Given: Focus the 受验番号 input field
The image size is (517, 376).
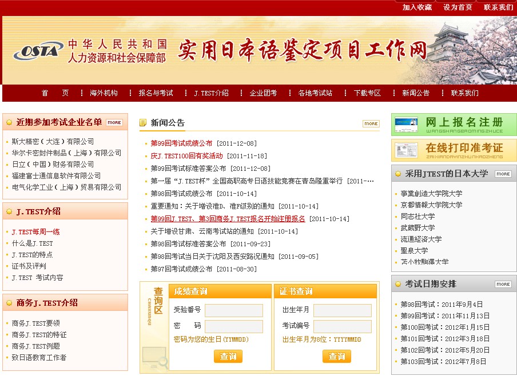Looking at the screenshot, I should point(233,310).
